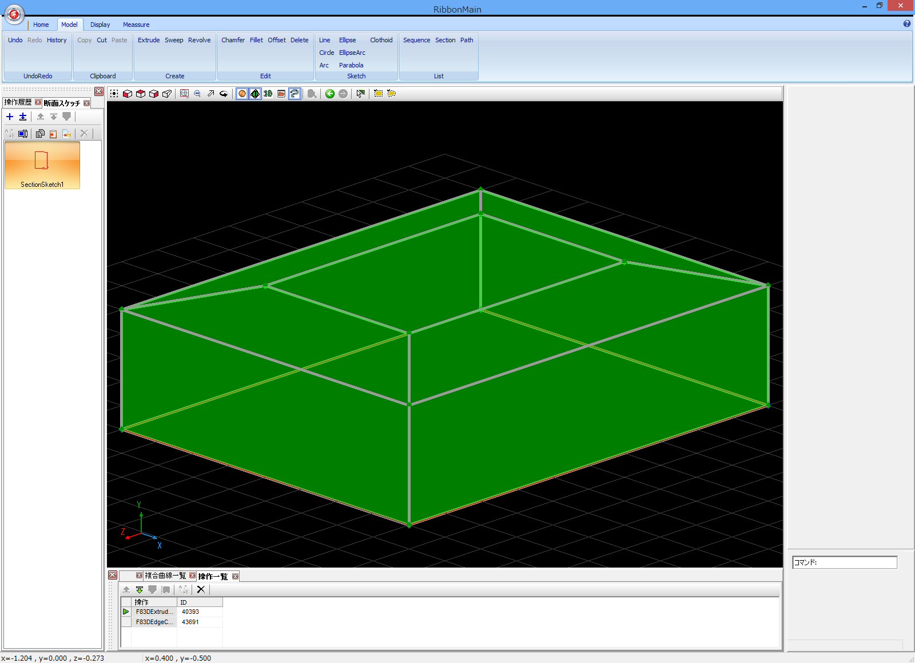Click the blue plus-minus underline icon
The width and height of the screenshot is (915, 663).
point(23,117)
